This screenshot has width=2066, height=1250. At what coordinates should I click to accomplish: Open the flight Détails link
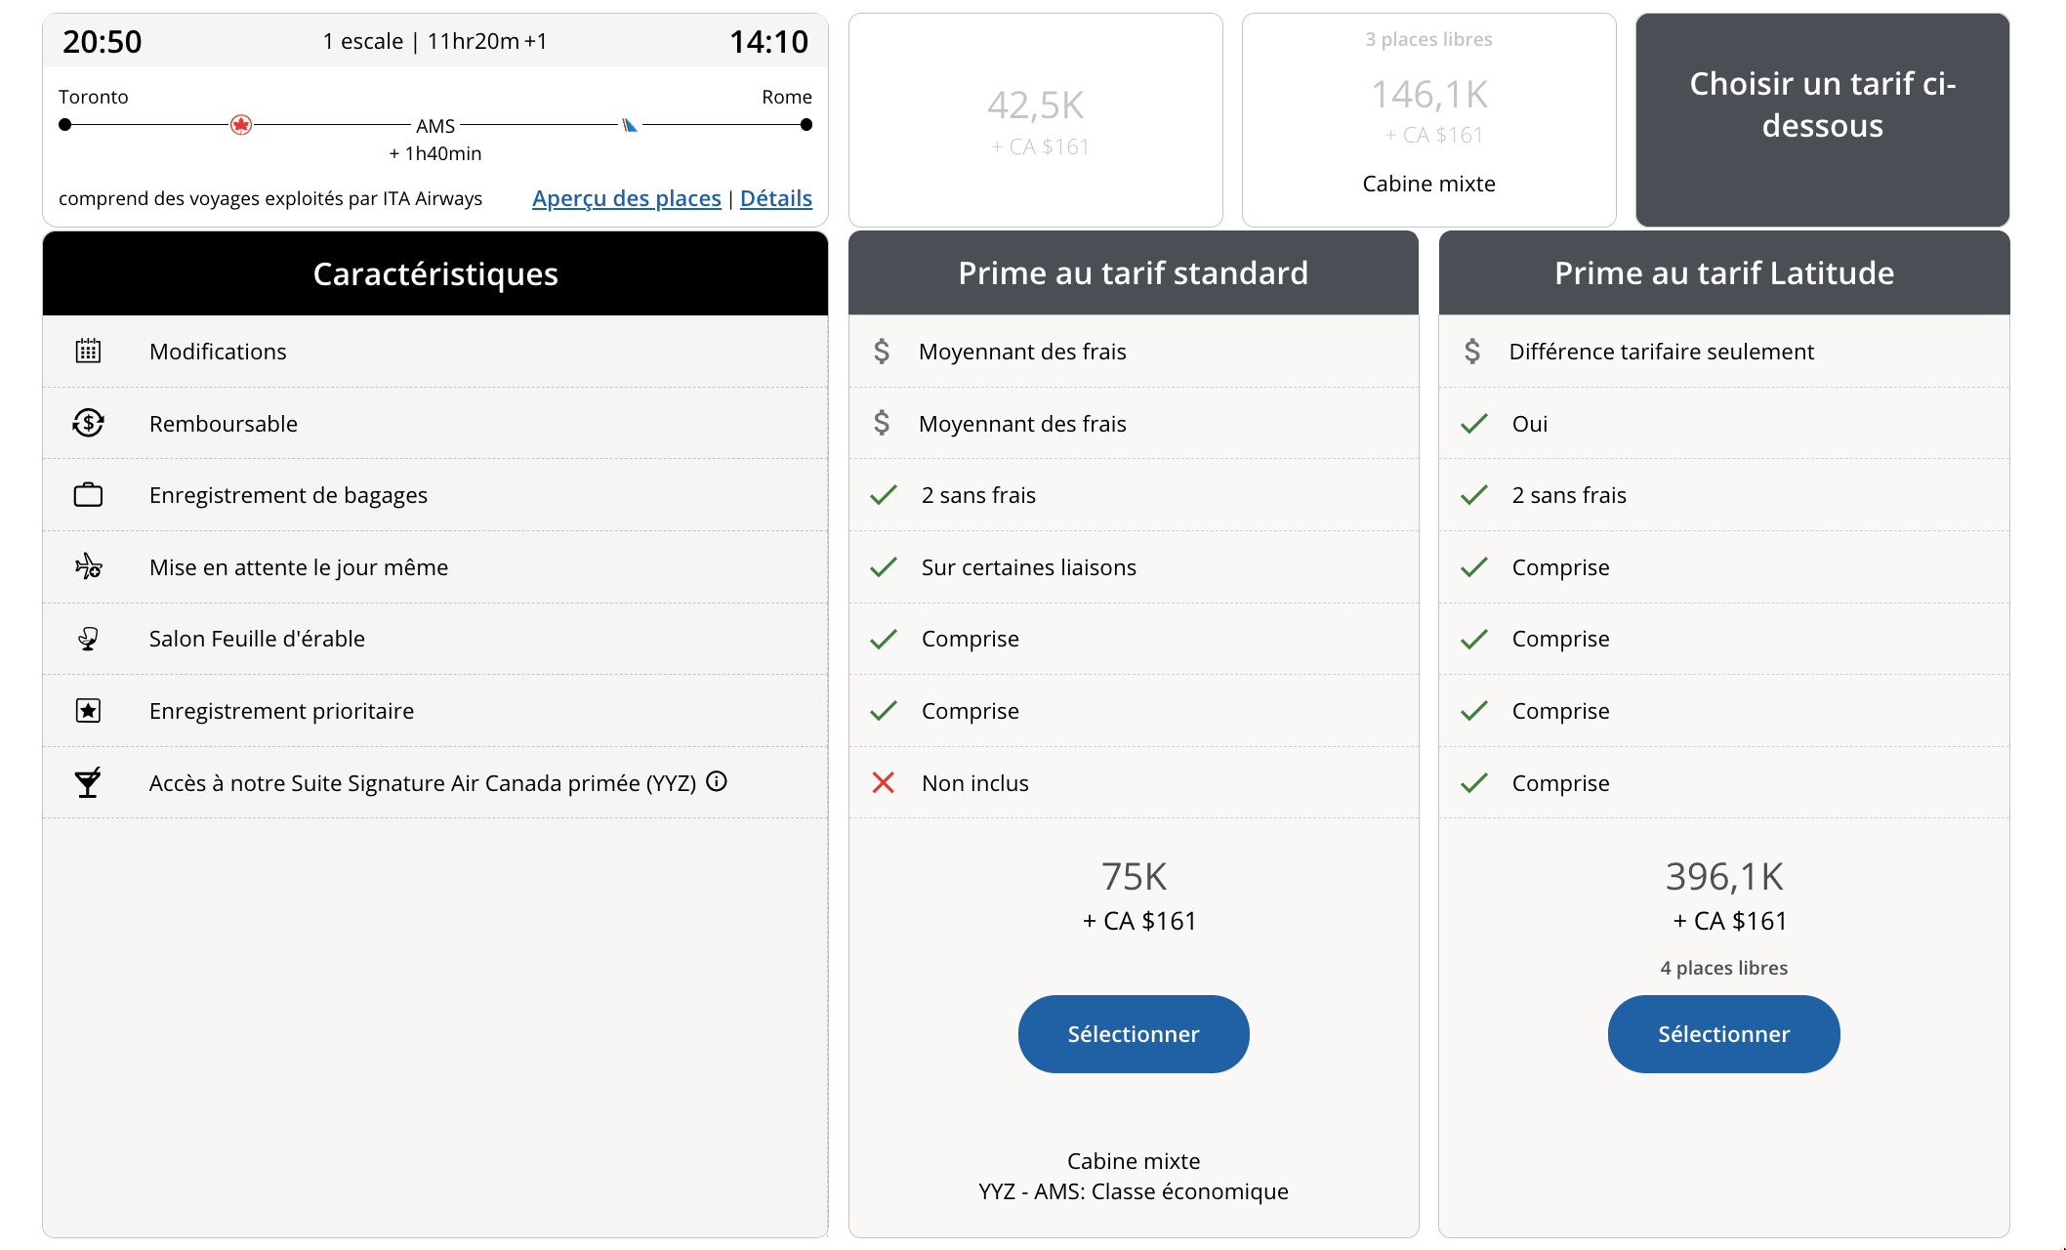click(x=776, y=198)
